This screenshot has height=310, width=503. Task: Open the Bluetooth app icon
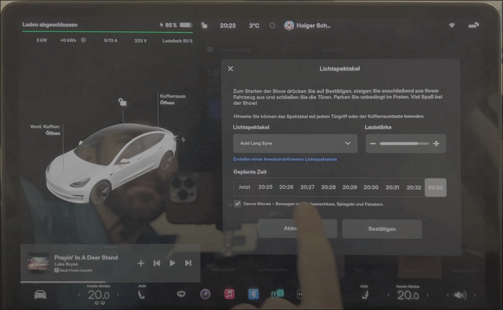click(x=254, y=294)
